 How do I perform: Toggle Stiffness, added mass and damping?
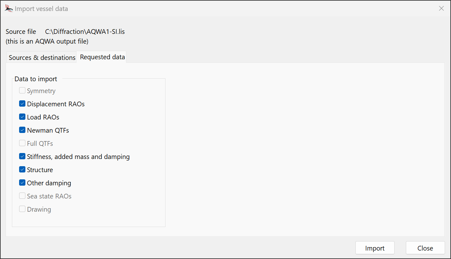(22, 156)
